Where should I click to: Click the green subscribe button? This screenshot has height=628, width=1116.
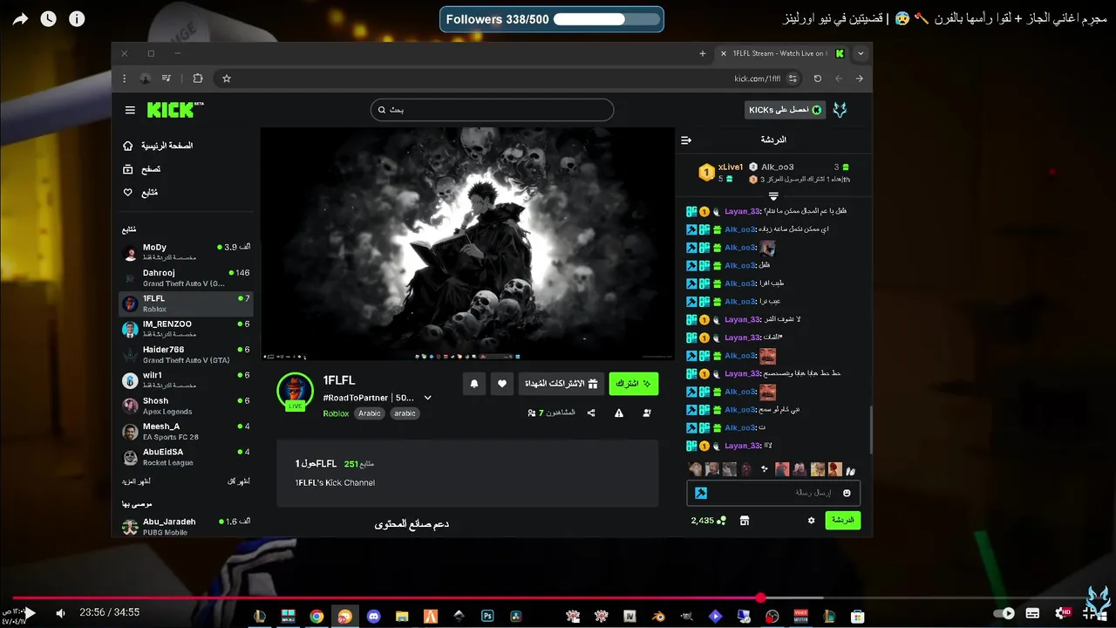[633, 384]
